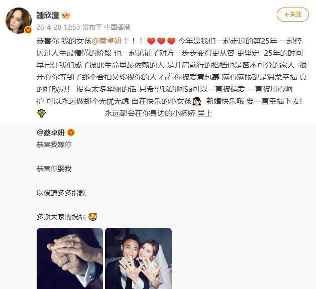
Task: Click the third red heart emoji
Action: pos(171,41)
